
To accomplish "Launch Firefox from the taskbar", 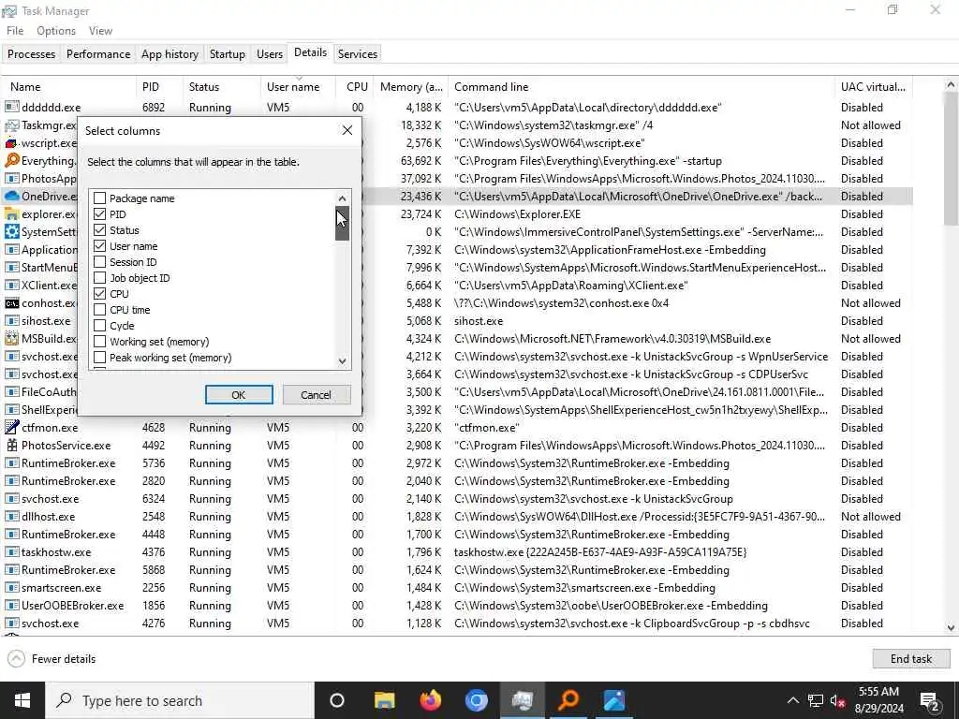I will click(x=431, y=700).
